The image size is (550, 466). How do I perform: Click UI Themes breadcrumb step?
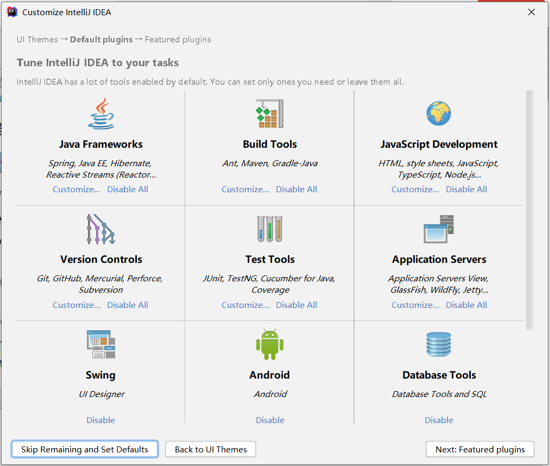37,39
